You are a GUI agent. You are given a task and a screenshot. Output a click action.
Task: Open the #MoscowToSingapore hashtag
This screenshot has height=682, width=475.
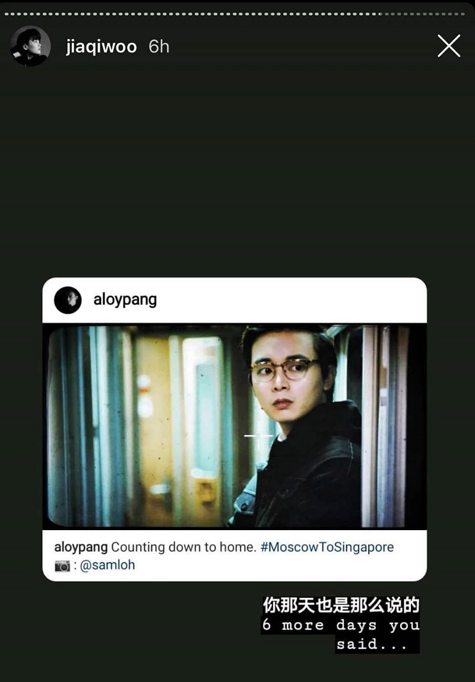[327, 547]
